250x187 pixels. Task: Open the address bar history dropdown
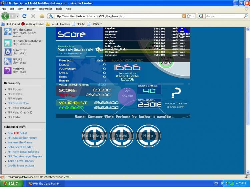[194, 16]
